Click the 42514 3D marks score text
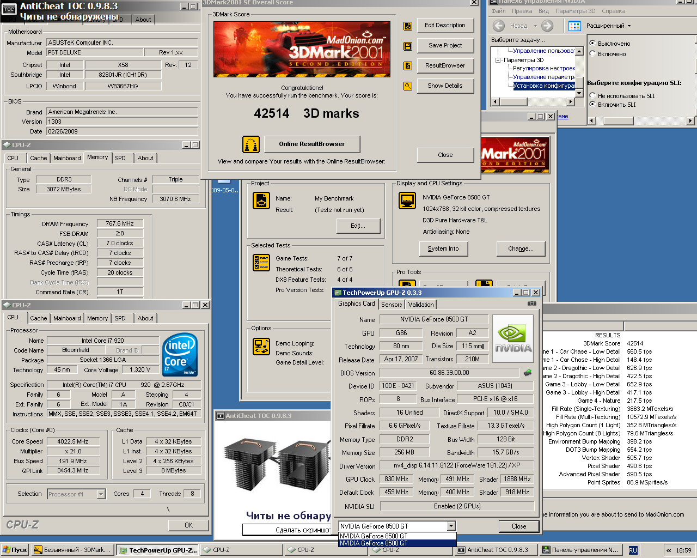Image resolution: width=697 pixels, height=558 pixels. (307, 113)
